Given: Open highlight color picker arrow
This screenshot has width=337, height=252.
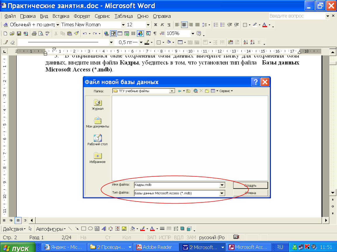Looking at the screenshot, I should (259, 25).
